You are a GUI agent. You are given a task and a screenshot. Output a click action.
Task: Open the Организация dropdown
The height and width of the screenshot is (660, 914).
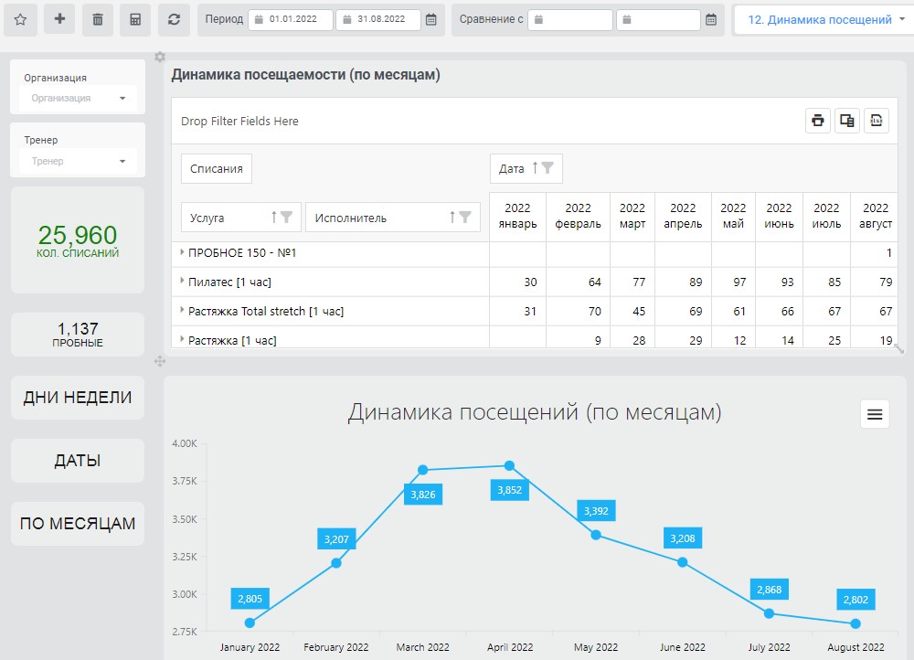pyautogui.click(x=78, y=98)
